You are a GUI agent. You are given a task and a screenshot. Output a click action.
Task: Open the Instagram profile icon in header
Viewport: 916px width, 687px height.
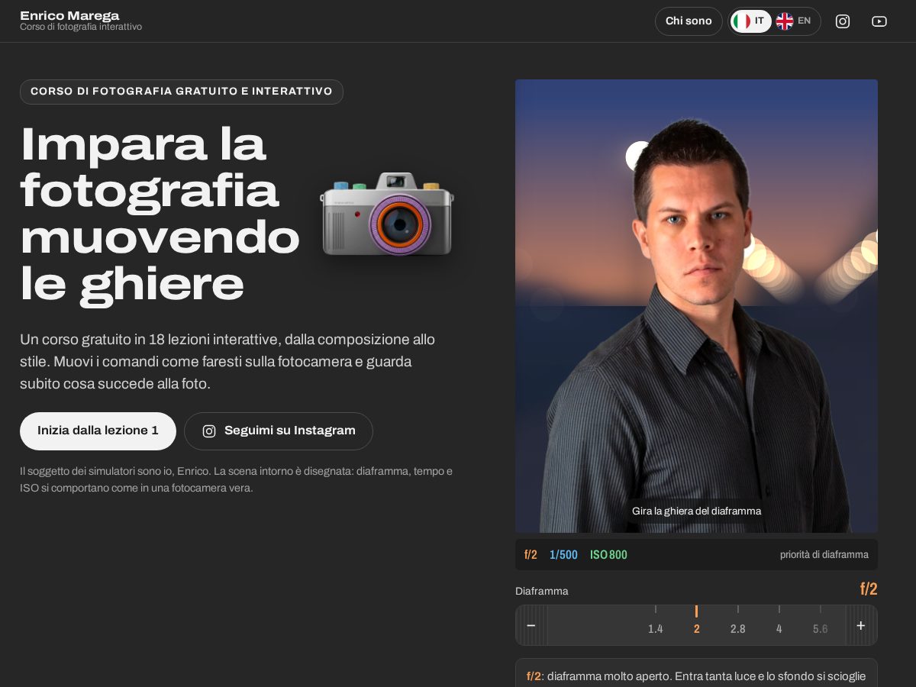(843, 21)
